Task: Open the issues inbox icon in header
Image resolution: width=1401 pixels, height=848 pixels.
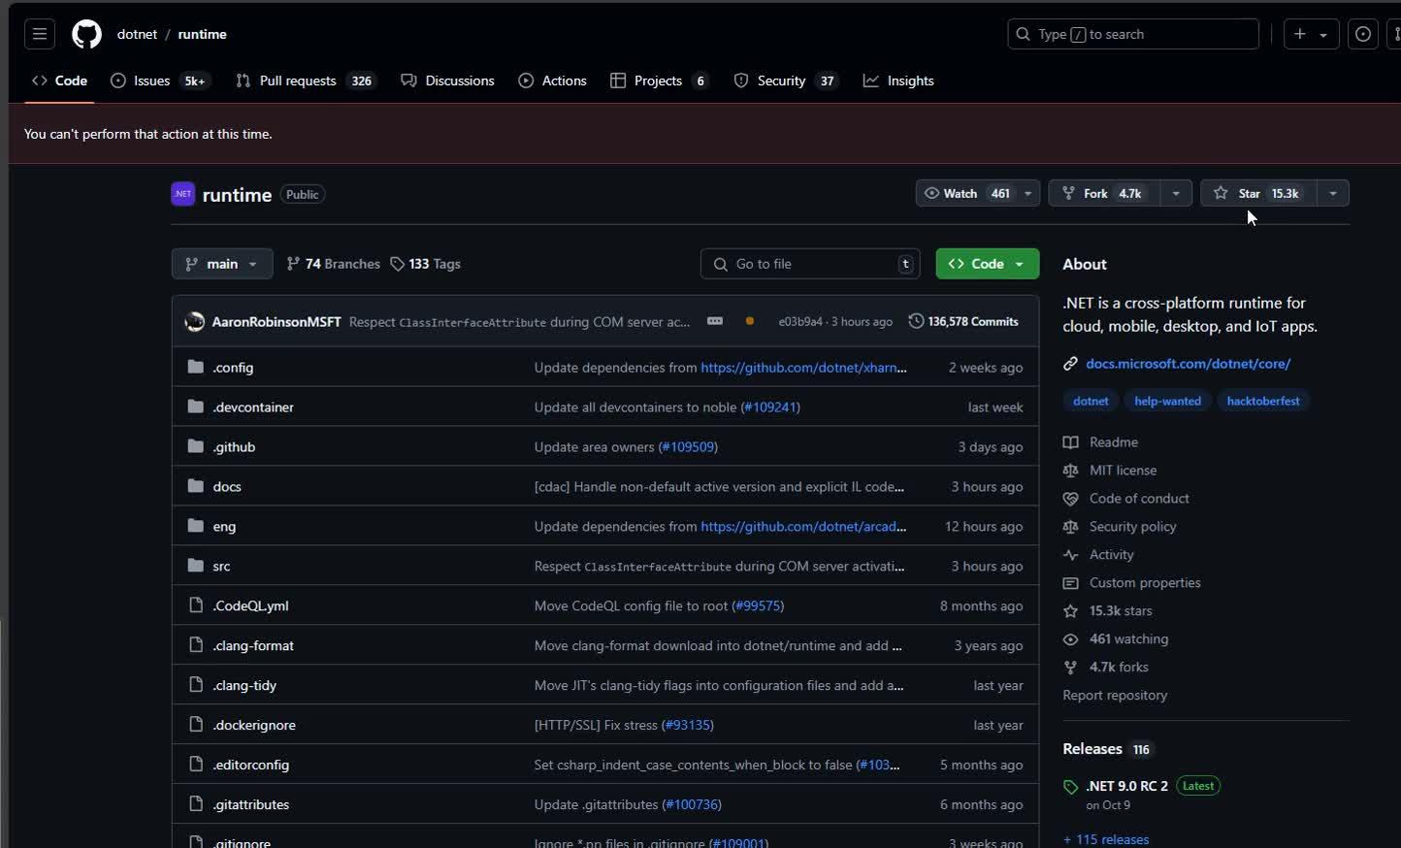Action: pyautogui.click(x=1363, y=34)
